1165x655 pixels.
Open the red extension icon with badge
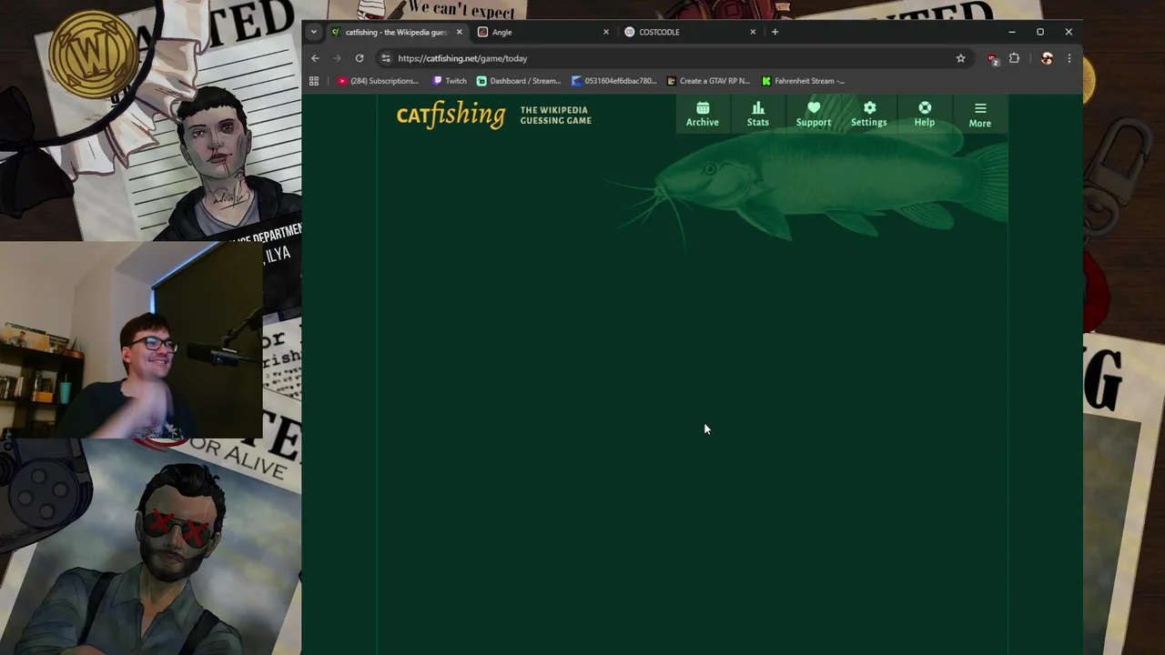click(992, 58)
